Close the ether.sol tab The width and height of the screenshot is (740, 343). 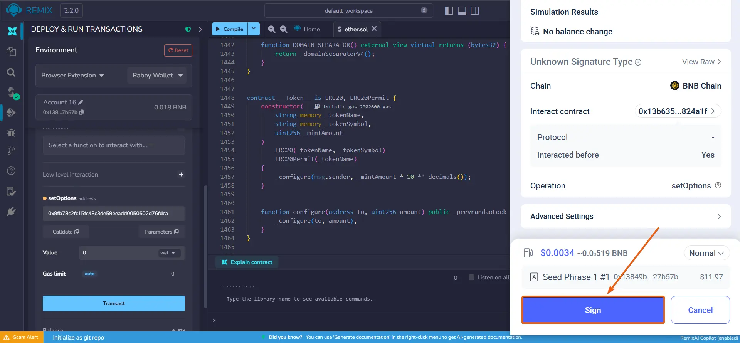pyautogui.click(x=374, y=29)
